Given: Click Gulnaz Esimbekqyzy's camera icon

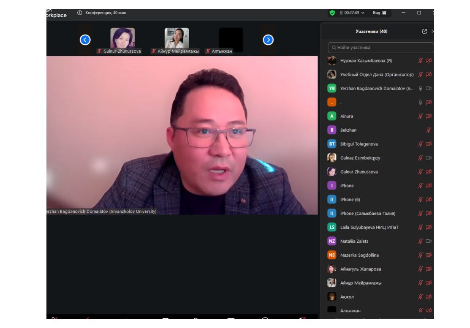Looking at the screenshot, I should tap(429, 158).
